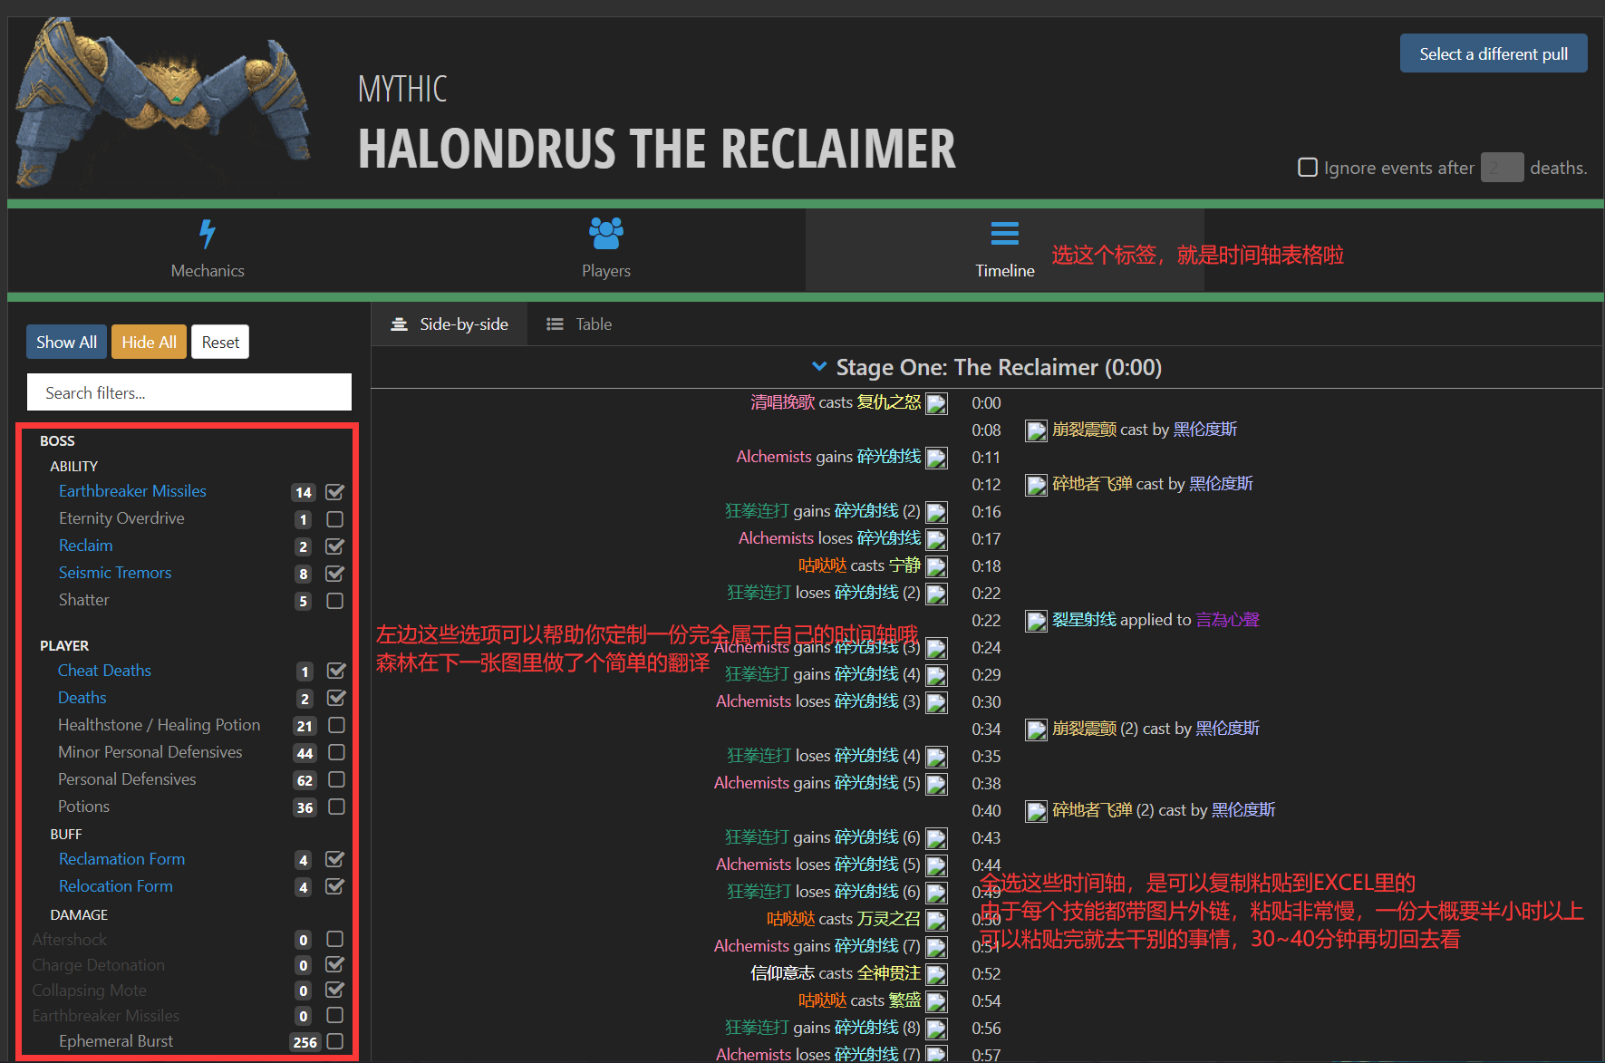Click the Mechanics lightning bolt icon
The height and width of the screenshot is (1063, 1605).
pyautogui.click(x=208, y=234)
